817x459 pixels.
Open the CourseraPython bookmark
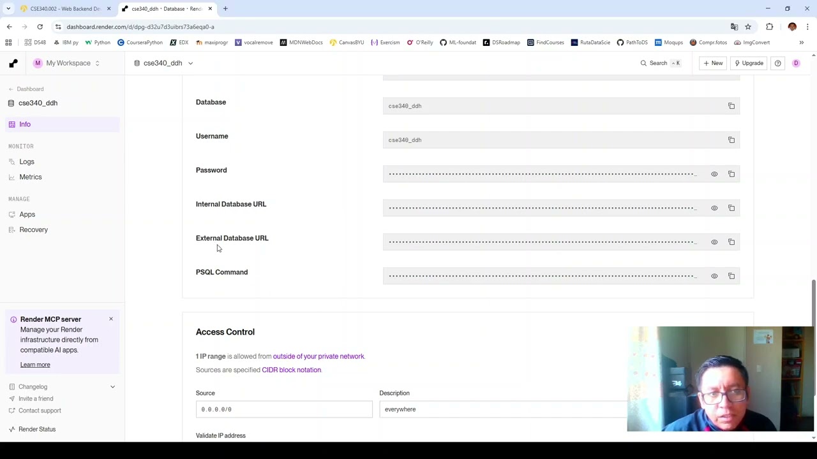(x=140, y=43)
